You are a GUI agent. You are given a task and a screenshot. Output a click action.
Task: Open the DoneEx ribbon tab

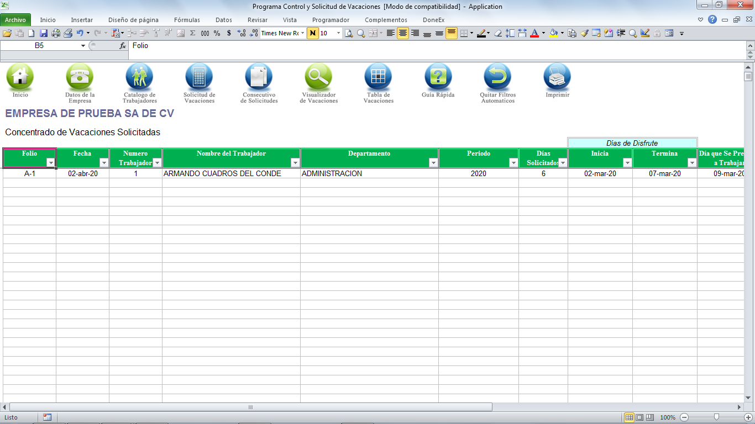(434, 20)
